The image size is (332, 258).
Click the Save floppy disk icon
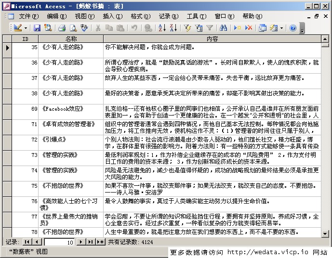tap(37, 28)
